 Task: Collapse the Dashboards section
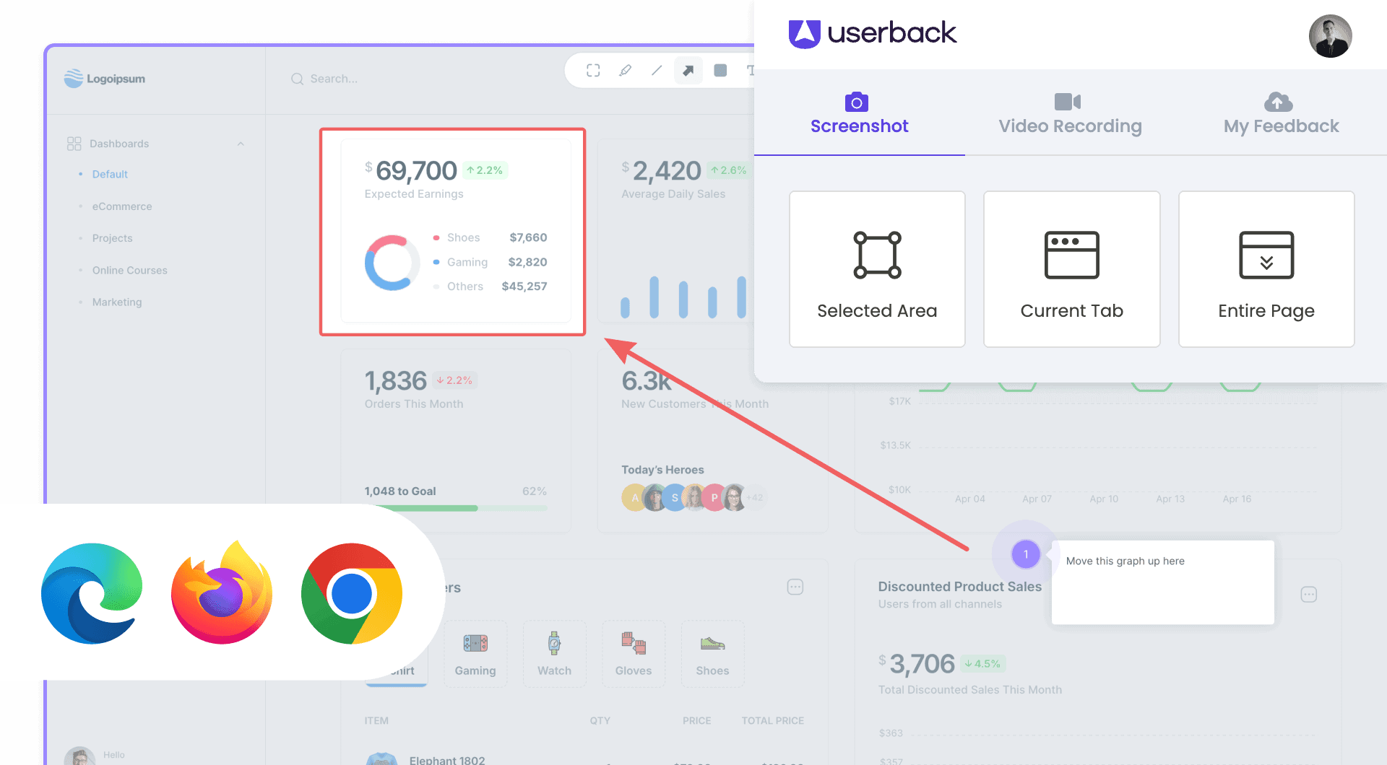241,143
